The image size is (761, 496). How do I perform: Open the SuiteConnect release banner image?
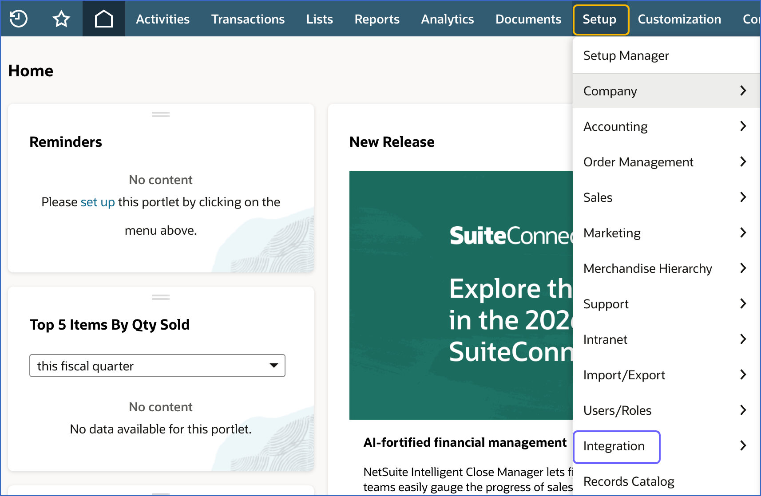pyautogui.click(x=461, y=295)
